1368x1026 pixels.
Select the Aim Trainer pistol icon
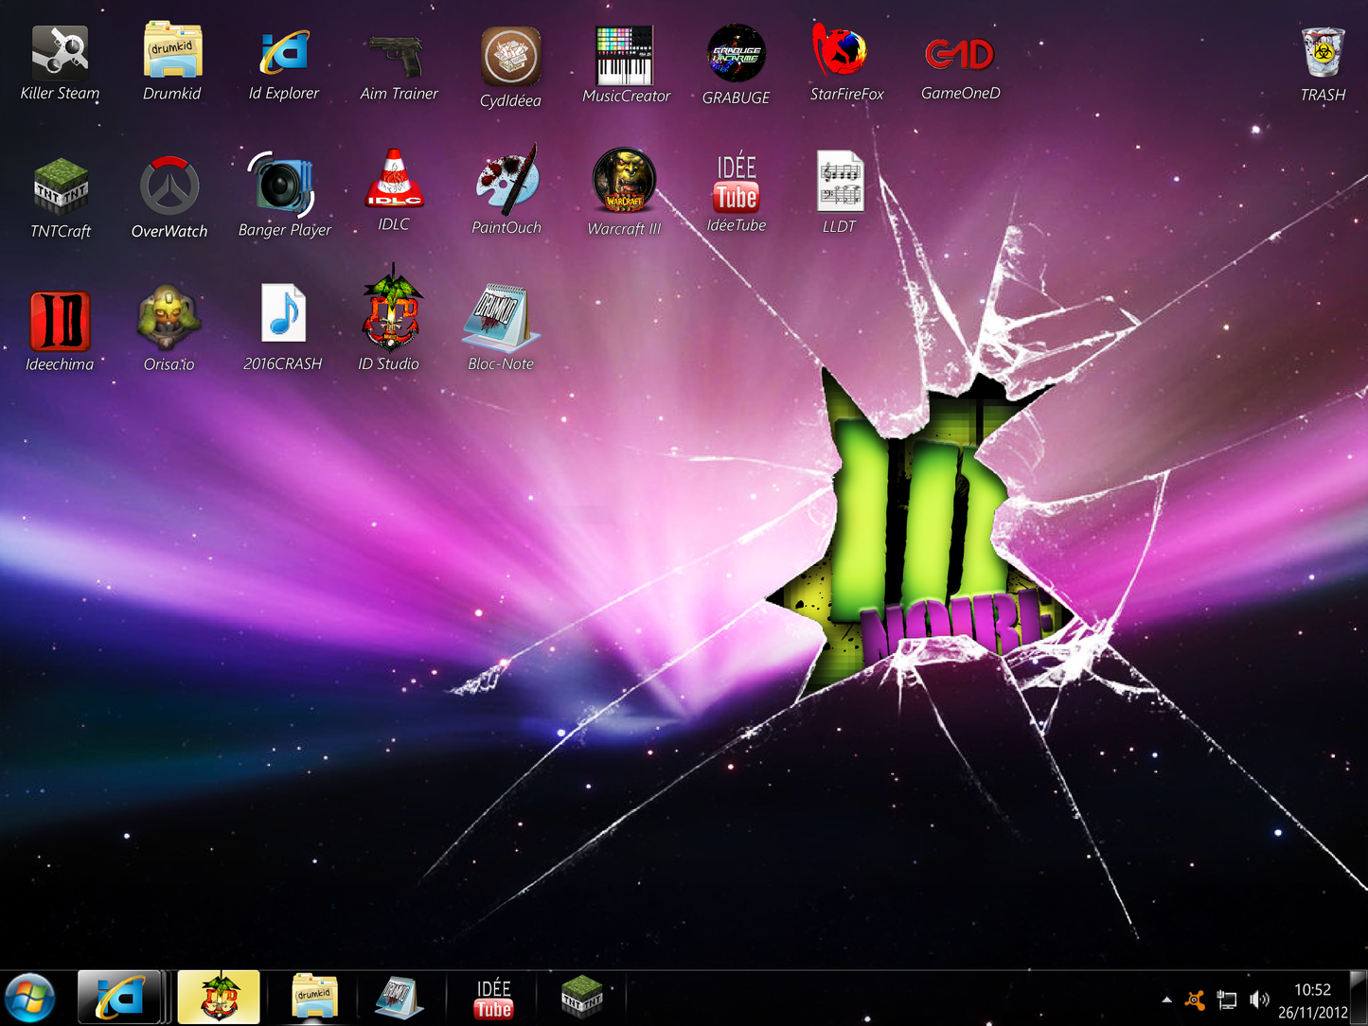point(398,57)
